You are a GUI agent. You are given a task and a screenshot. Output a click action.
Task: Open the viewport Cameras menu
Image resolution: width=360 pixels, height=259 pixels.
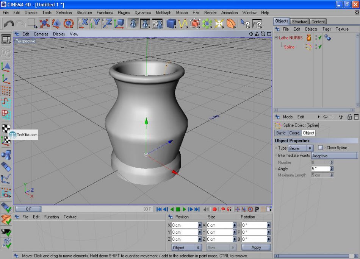pos(41,34)
